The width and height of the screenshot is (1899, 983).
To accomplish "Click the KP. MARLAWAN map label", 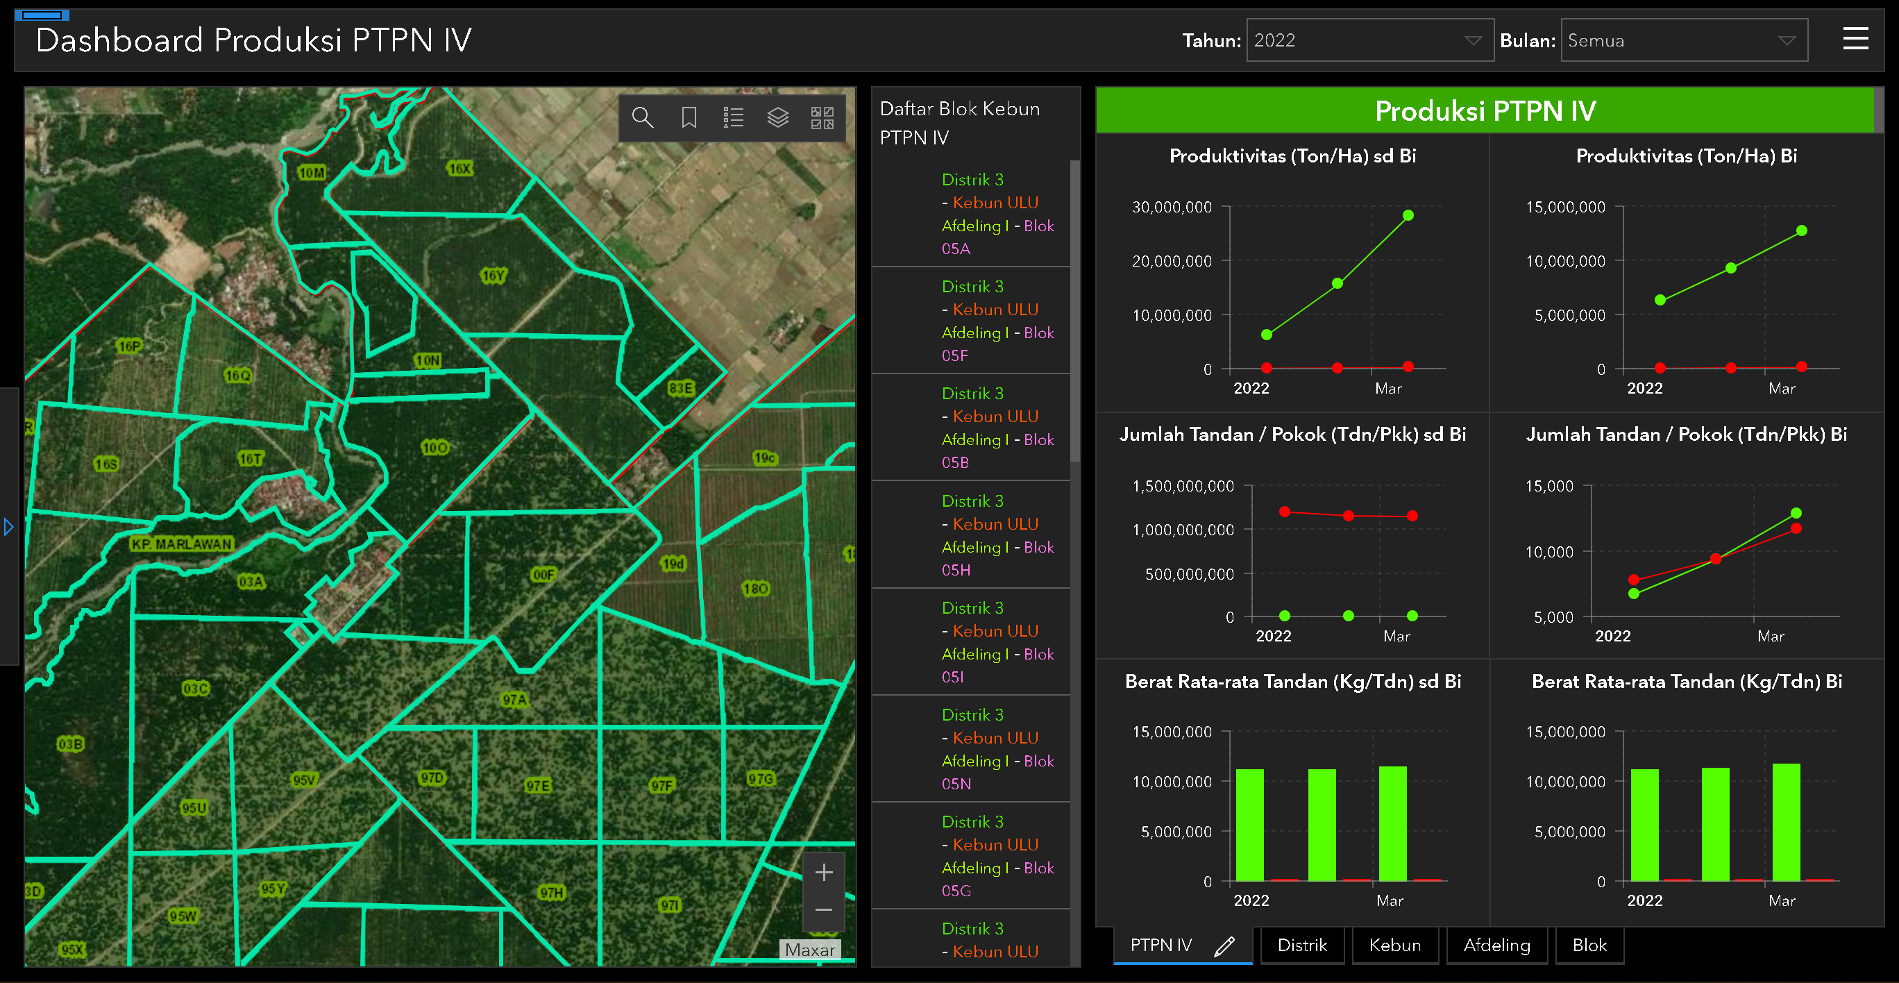I will point(181,544).
